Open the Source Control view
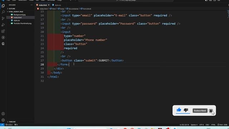Viewport: 229px width, 129px height. (x=3, y=18)
